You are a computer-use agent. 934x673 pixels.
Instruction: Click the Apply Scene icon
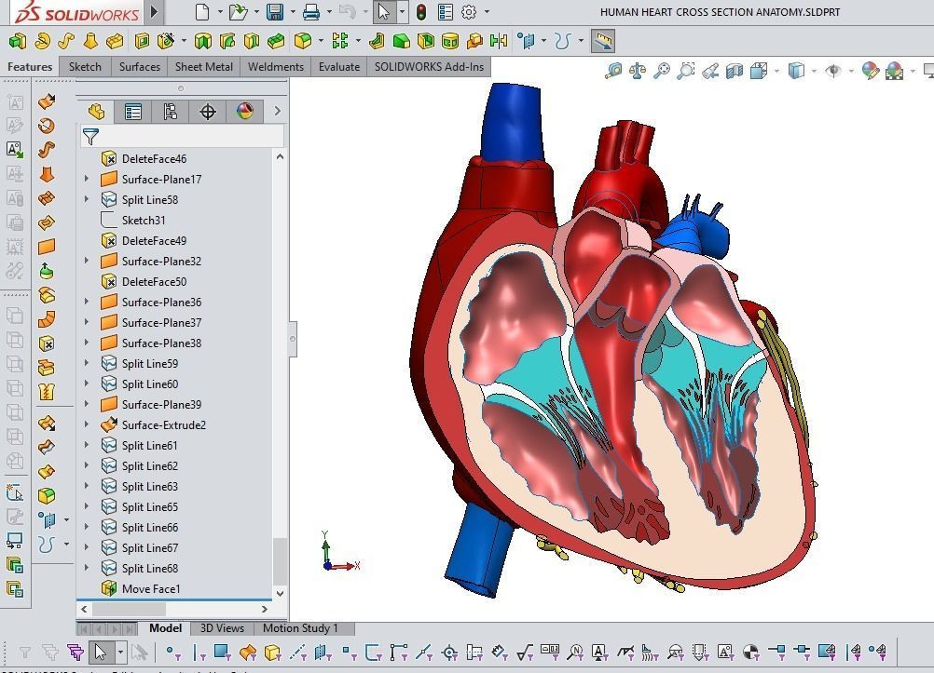pyautogui.click(x=895, y=72)
